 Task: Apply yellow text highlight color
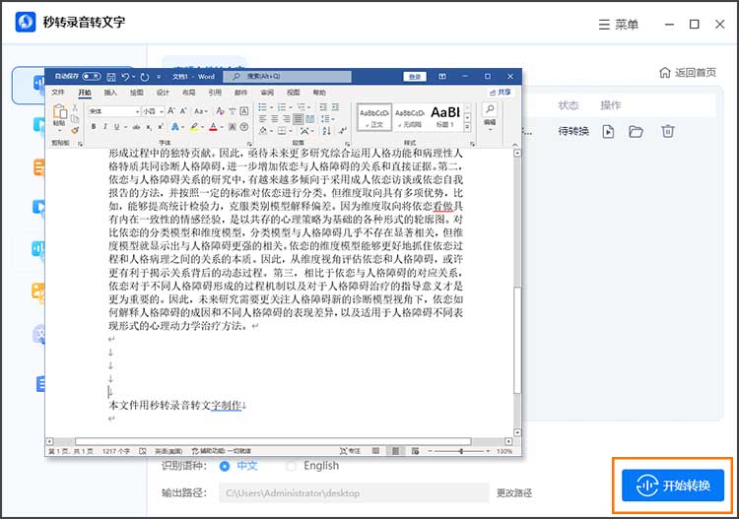tap(194, 127)
